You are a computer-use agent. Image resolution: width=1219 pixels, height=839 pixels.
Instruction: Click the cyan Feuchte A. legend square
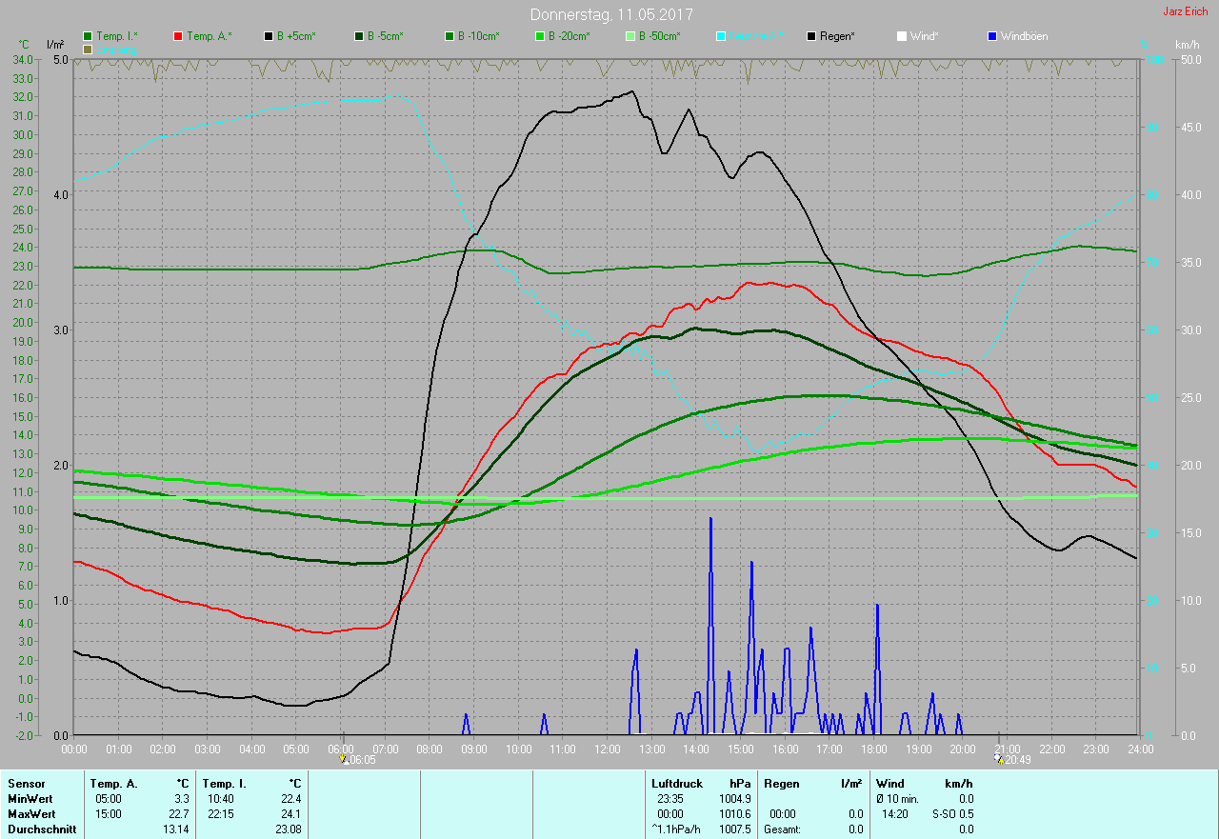721,36
